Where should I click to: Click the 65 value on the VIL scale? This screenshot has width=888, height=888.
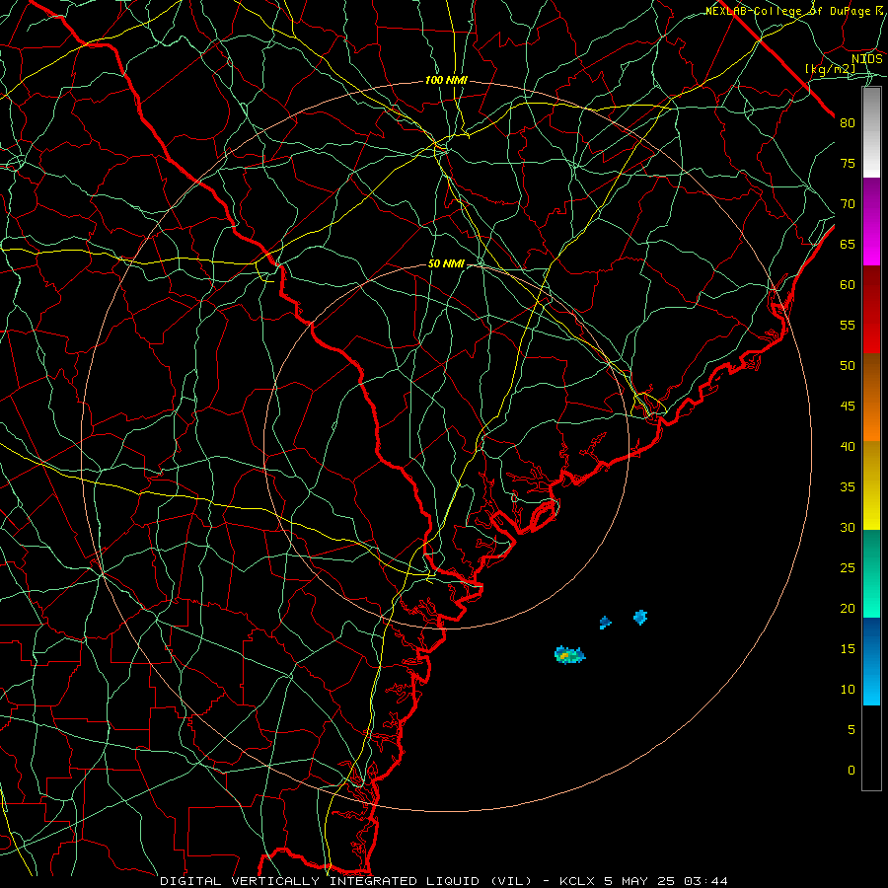pyautogui.click(x=848, y=245)
